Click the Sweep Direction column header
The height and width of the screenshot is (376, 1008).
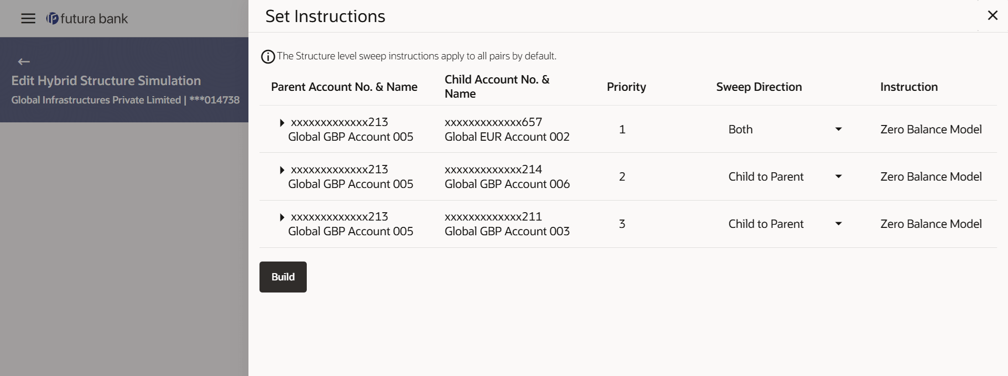758,87
